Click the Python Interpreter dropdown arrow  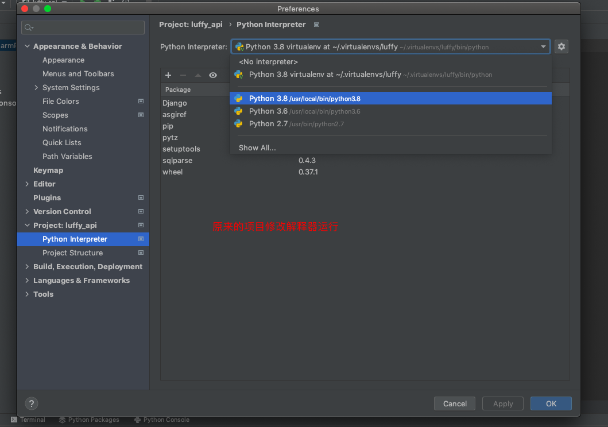tap(543, 47)
